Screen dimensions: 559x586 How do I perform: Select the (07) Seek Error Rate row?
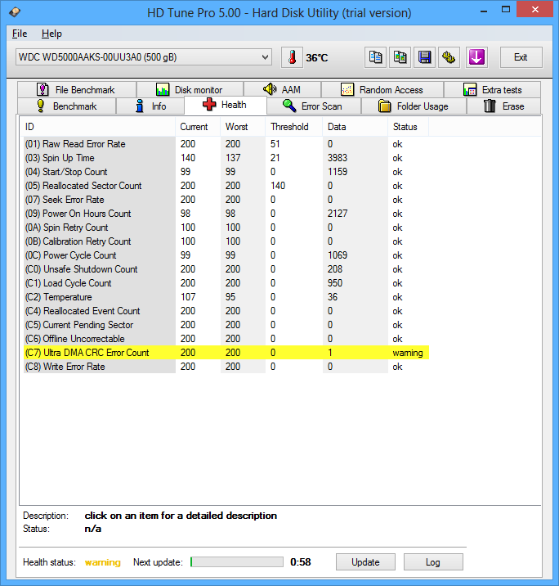click(226, 200)
